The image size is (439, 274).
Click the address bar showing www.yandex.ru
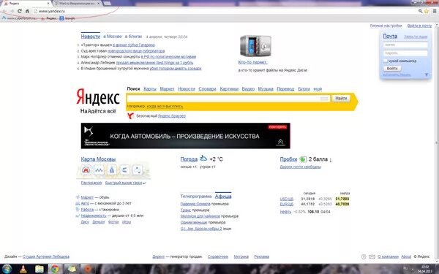(x=224, y=11)
